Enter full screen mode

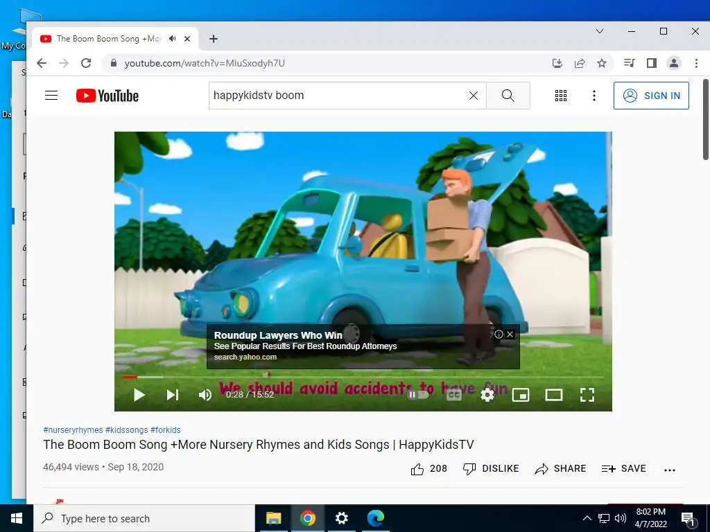click(587, 395)
